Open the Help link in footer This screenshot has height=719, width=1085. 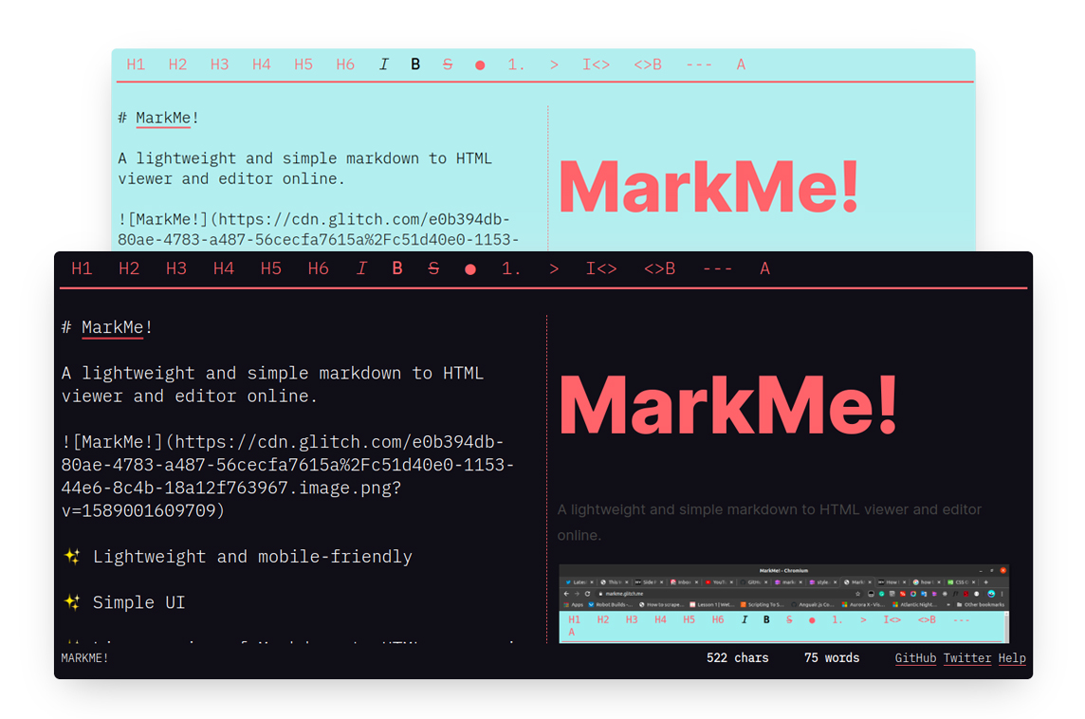point(1012,658)
